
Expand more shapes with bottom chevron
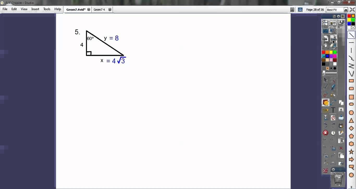coord(351,187)
